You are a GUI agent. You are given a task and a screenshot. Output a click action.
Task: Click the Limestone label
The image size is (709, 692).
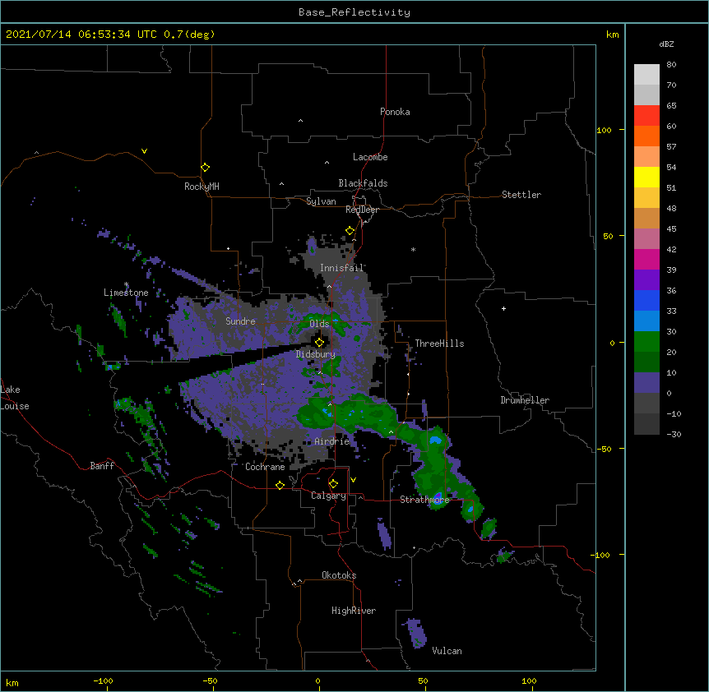coord(126,293)
